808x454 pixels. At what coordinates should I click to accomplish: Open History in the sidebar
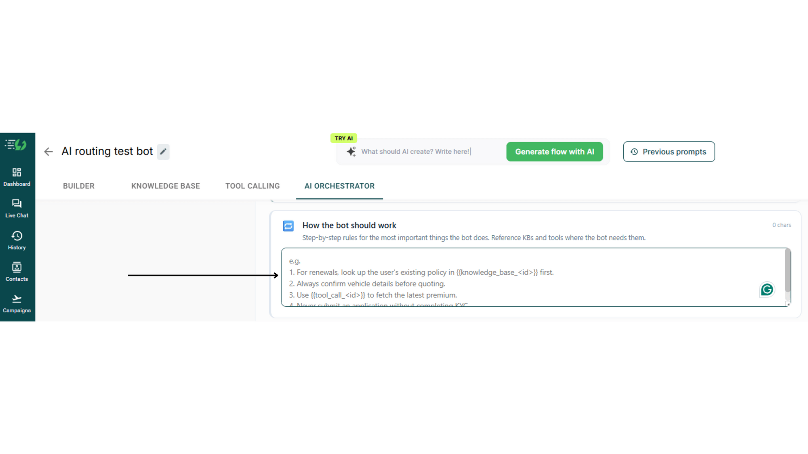pyautogui.click(x=17, y=241)
